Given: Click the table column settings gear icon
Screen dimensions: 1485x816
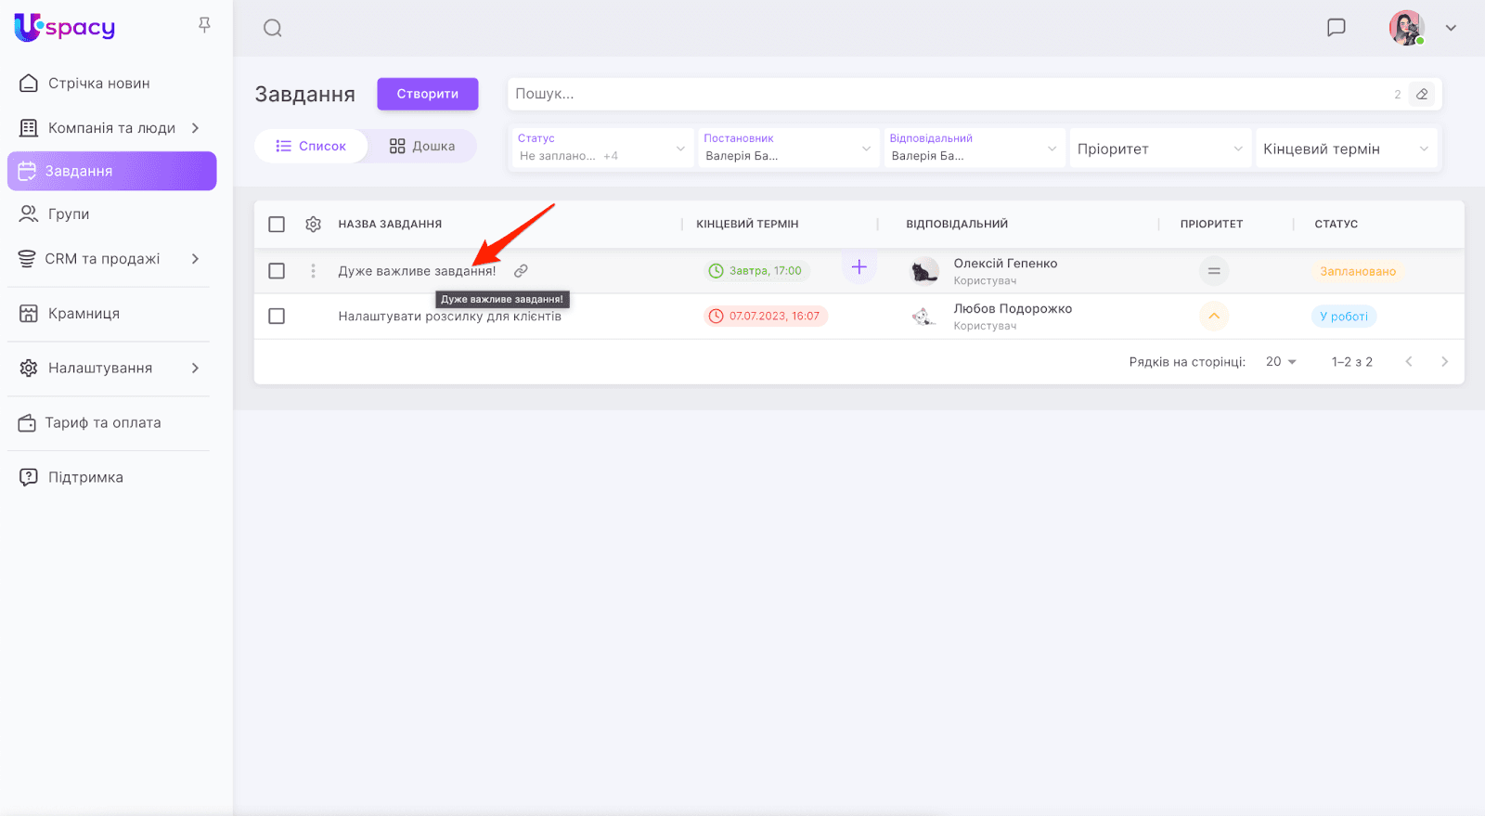Looking at the screenshot, I should 313,225.
